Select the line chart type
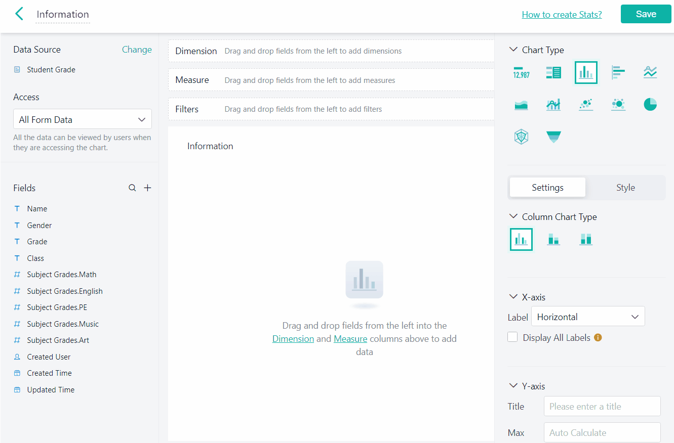The width and height of the screenshot is (674, 443). pyautogui.click(x=650, y=72)
